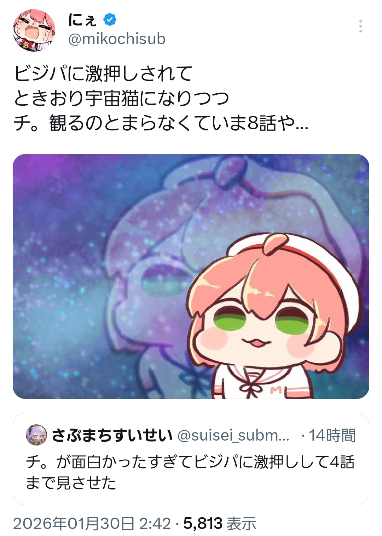Click the date 2026年01月30日 2:42
Screen dimensions: 382x536
92,523
